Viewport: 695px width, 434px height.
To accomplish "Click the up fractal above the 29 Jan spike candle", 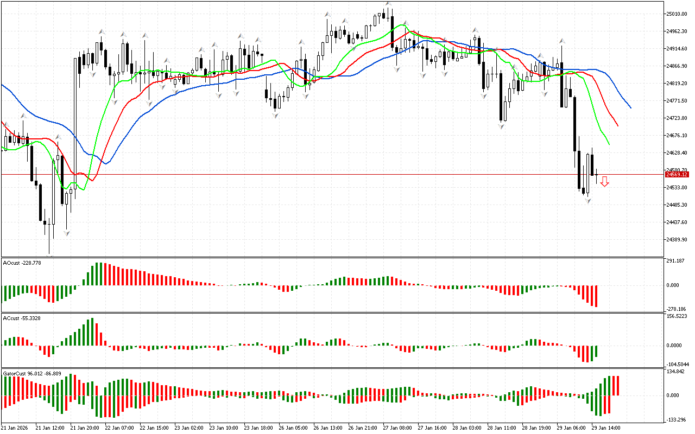I will coord(562,41).
